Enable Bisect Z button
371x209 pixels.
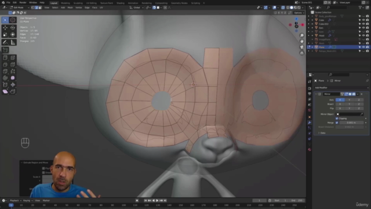point(359,104)
